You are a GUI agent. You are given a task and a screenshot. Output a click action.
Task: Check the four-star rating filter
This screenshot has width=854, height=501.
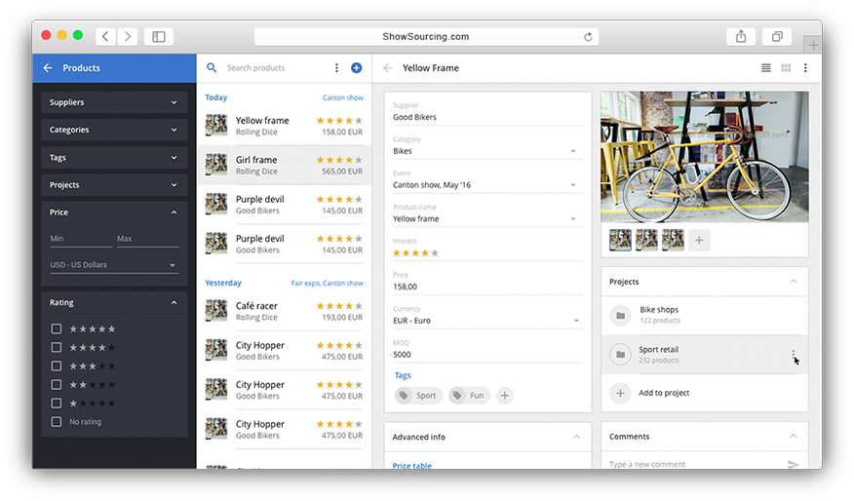tap(57, 347)
